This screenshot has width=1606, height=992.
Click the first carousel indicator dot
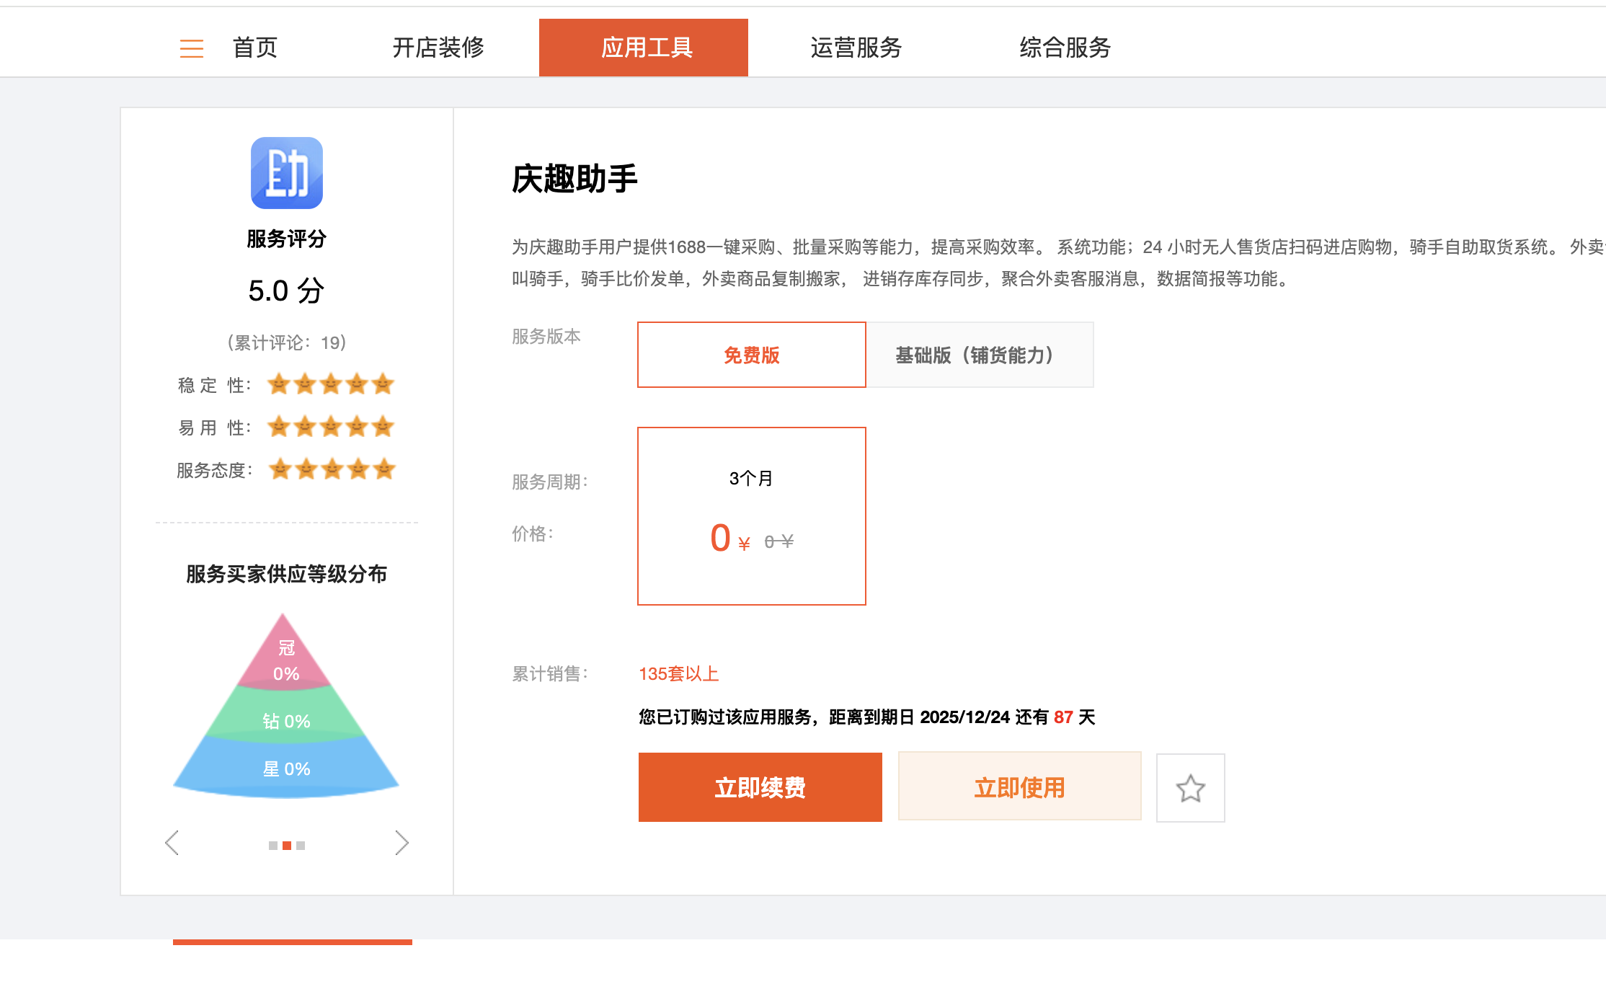pos(273,846)
